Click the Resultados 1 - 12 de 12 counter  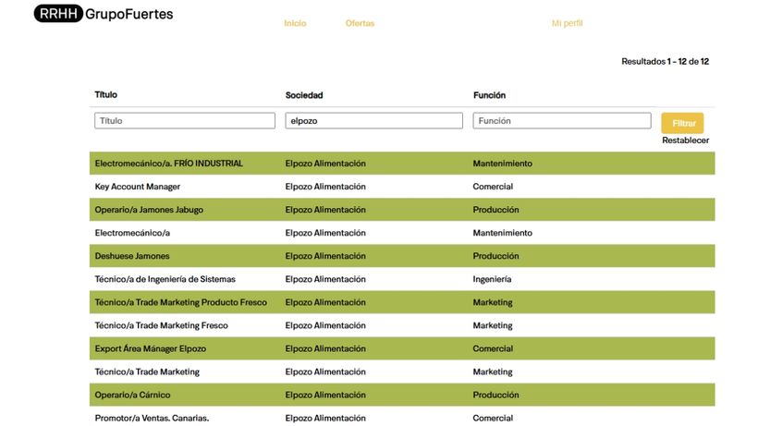(x=666, y=61)
